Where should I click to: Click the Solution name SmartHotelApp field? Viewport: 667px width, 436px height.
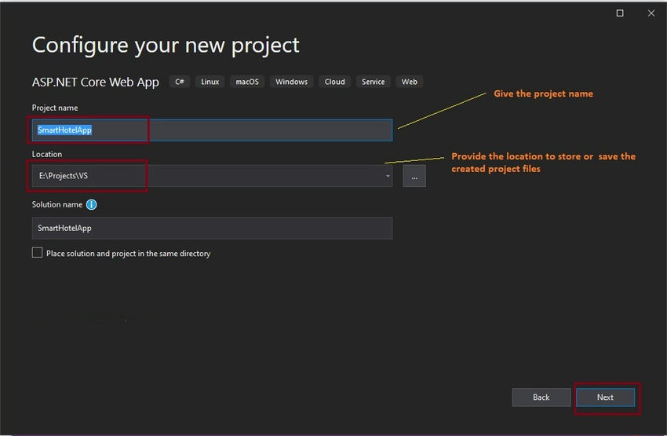tap(213, 228)
